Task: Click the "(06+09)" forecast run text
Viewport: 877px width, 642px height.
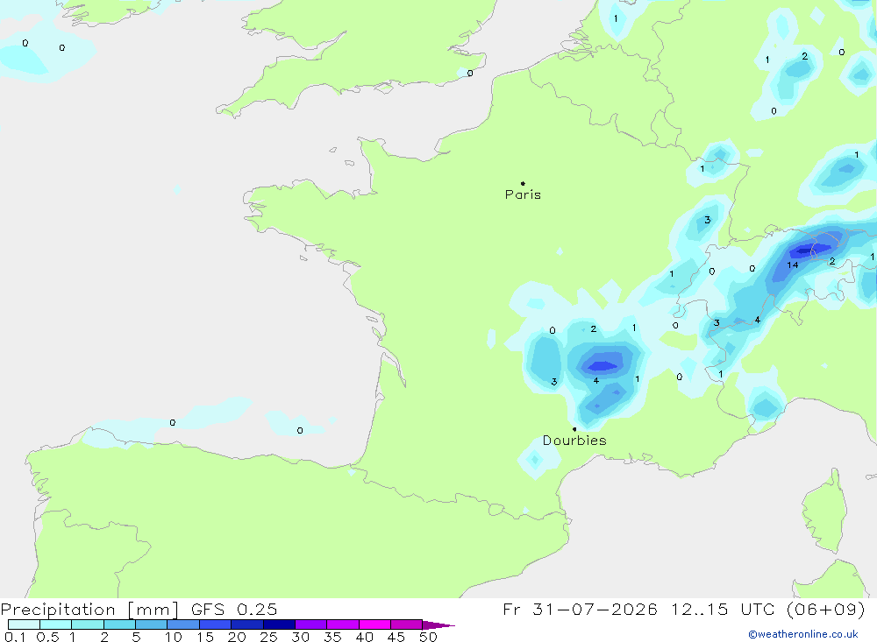Action: tap(826, 609)
